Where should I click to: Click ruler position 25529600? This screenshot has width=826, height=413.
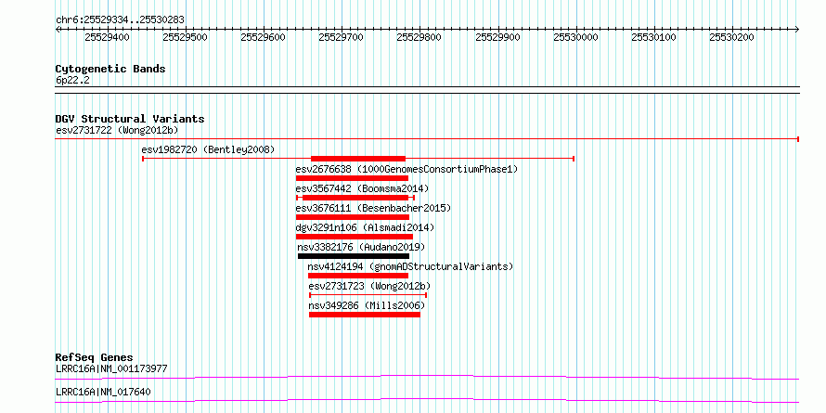pyautogui.click(x=263, y=37)
